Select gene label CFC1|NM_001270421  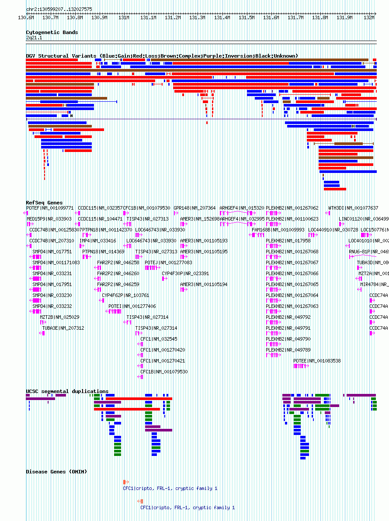click(x=163, y=361)
